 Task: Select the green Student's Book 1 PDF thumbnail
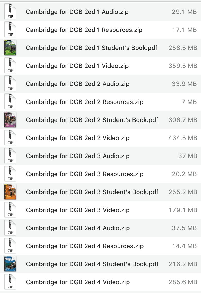coord(10,48)
